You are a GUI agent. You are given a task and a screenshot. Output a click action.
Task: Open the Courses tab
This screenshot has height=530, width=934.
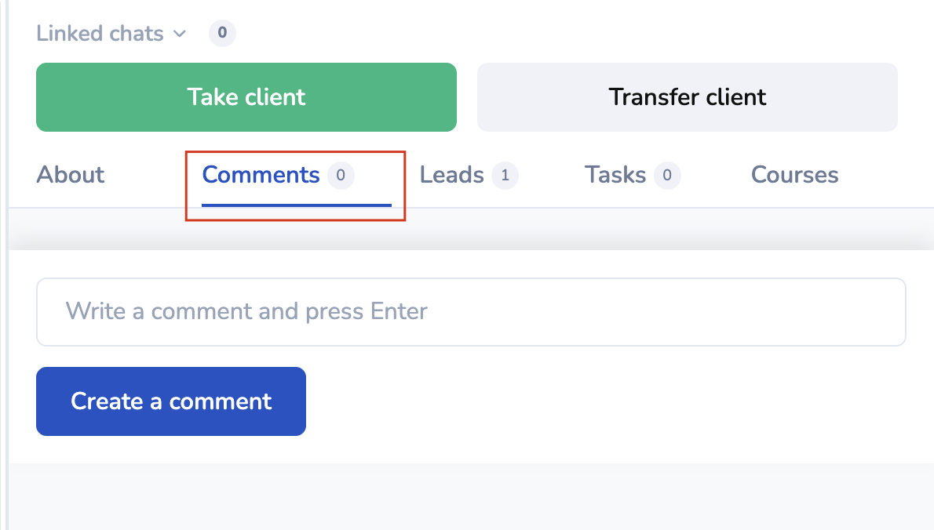794,175
